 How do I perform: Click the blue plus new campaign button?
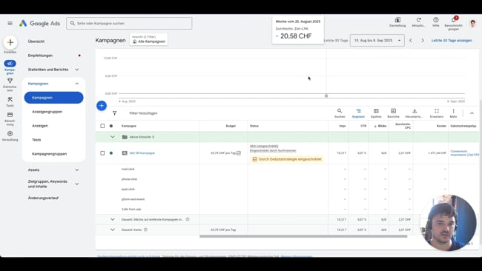tap(102, 106)
